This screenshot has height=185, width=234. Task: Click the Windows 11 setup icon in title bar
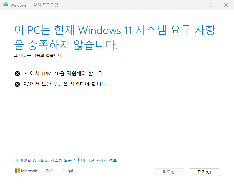coord(6,4)
